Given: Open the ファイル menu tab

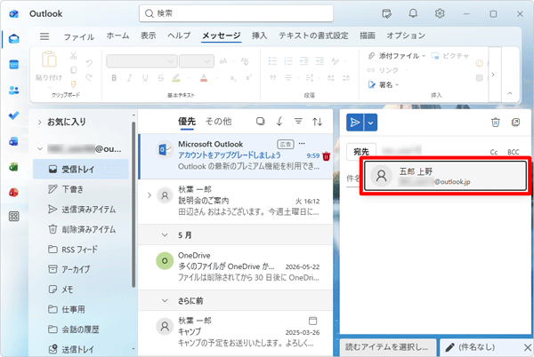Looking at the screenshot, I should point(79,36).
